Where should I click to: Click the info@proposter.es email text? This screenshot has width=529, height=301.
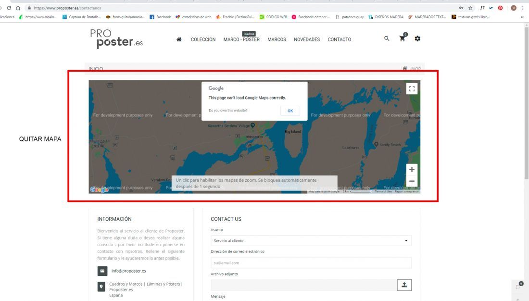(x=128, y=271)
